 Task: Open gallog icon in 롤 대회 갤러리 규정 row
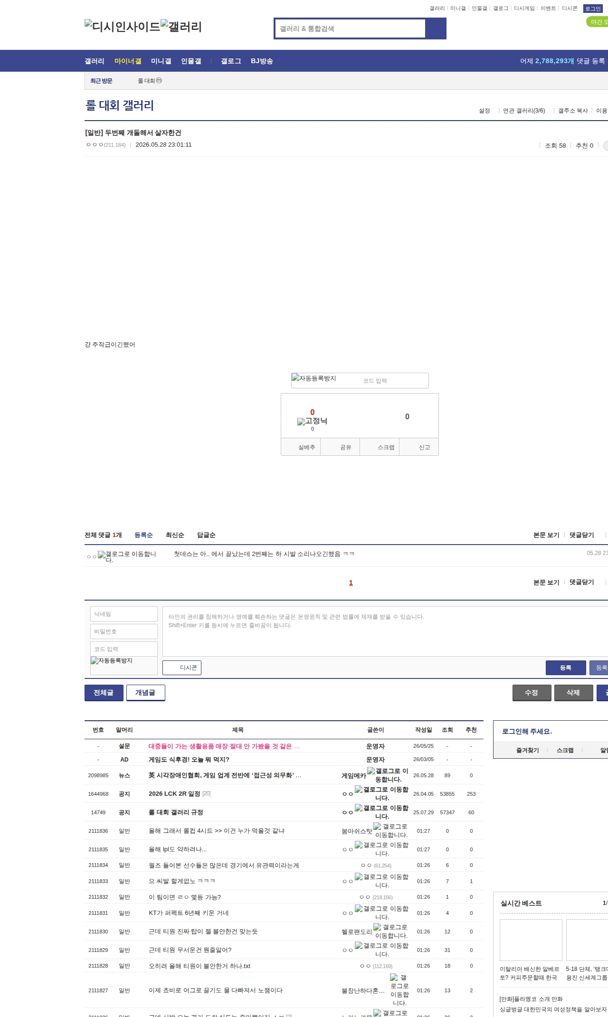pyautogui.click(x=382, y=812)
